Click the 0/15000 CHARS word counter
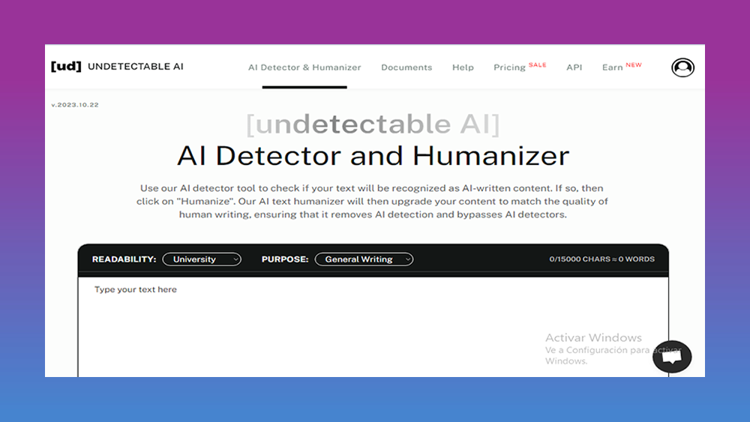 click(601, 259)
